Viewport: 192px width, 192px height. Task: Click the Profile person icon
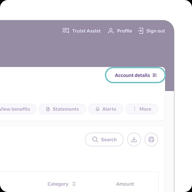point(111,31)
